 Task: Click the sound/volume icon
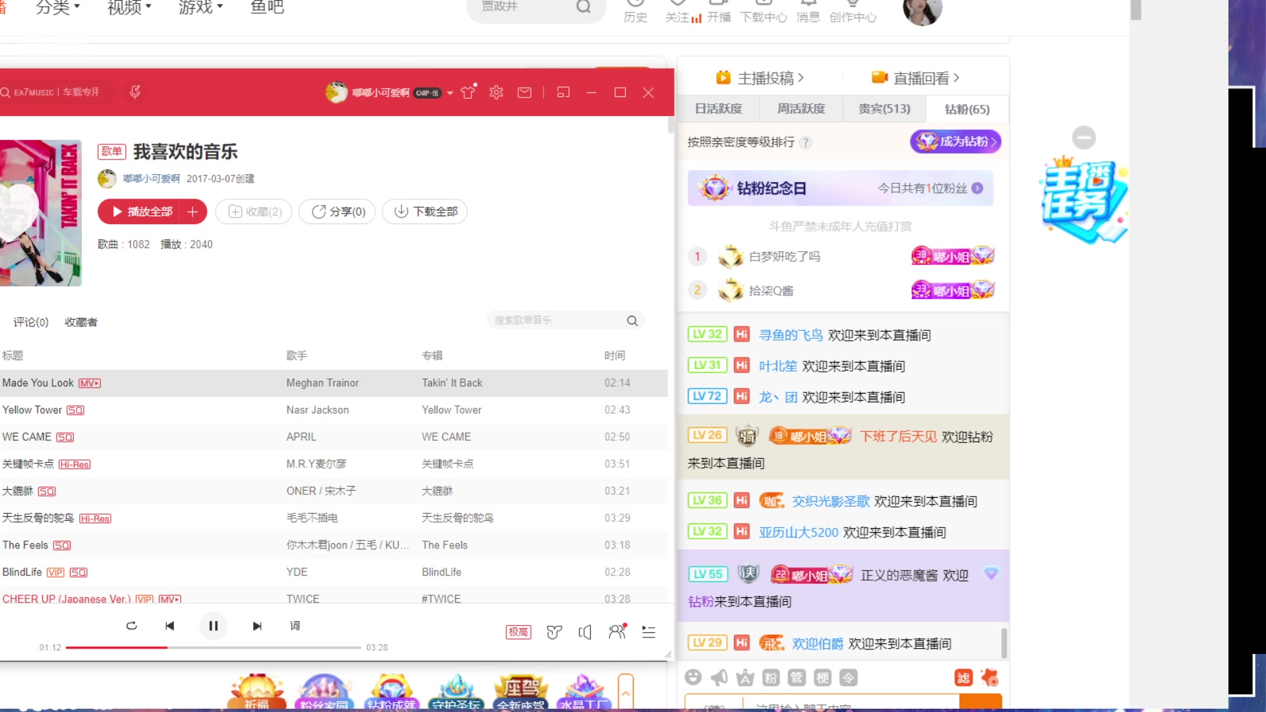tap(585, 632)
